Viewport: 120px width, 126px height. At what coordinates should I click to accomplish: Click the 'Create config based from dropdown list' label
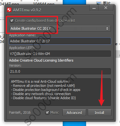[45, 21]
